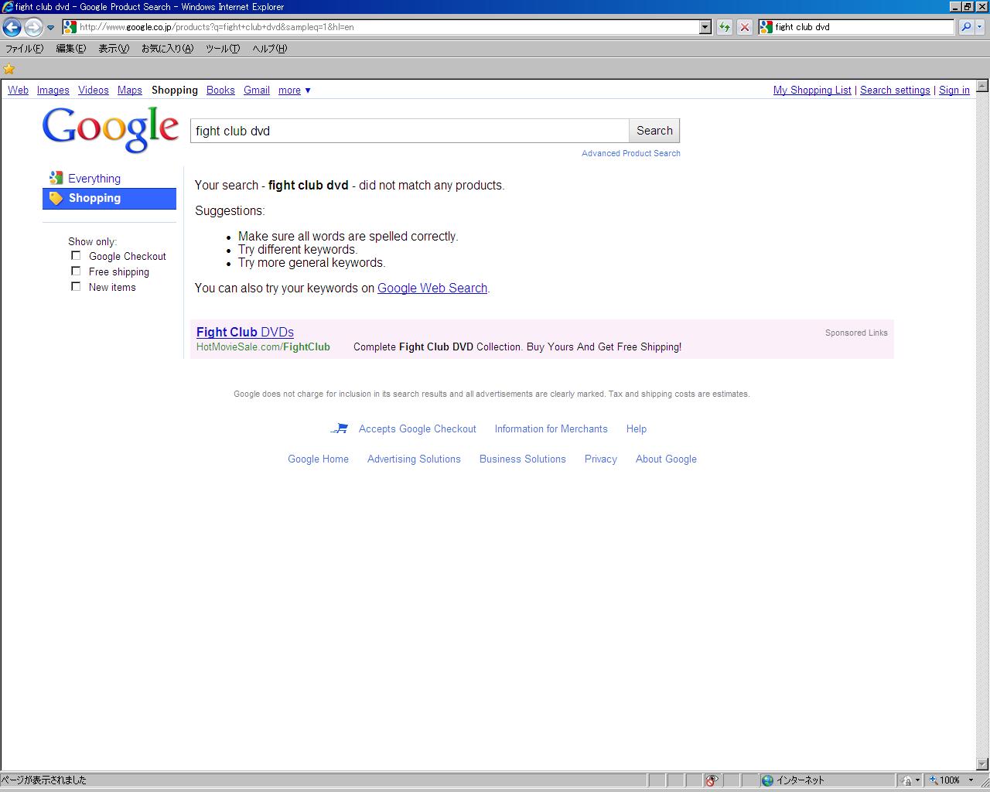Click the Shopping tag icon in sidebar
This screenshot has height=792, width=990.
(x=56, y=198)
